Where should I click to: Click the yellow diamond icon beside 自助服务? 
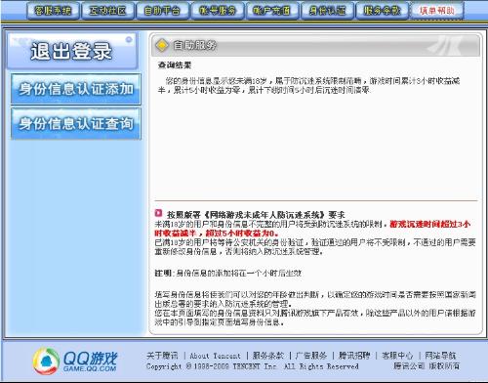(162, 45)
